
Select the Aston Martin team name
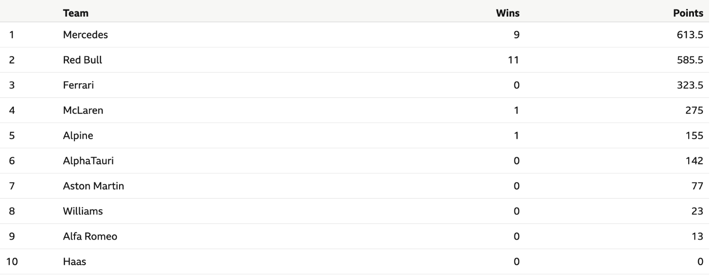coord(94,186)
